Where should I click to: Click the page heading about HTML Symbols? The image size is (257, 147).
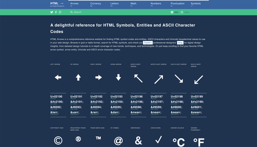pyautogui.click(x=122, y=28)
